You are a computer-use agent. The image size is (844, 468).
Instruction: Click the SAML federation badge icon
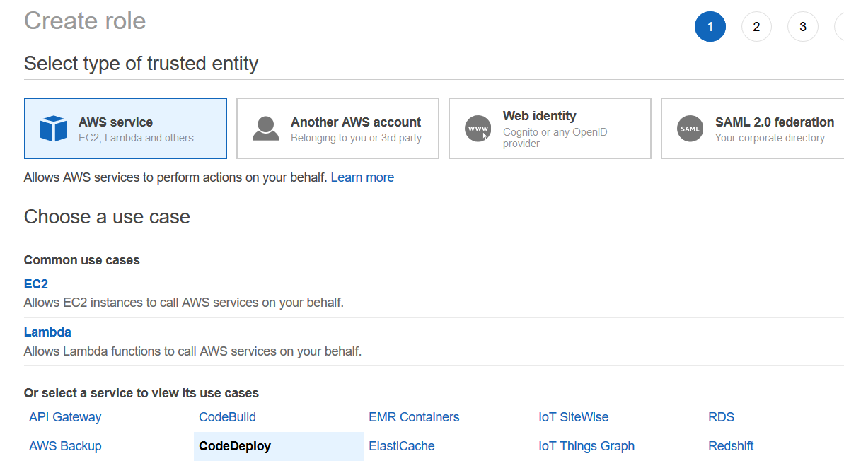[690, 129]
